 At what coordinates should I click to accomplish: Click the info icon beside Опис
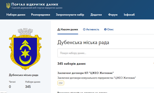click(105, 29)
